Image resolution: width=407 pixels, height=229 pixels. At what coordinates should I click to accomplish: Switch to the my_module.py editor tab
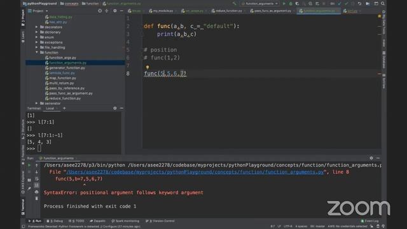click(163, 11)
